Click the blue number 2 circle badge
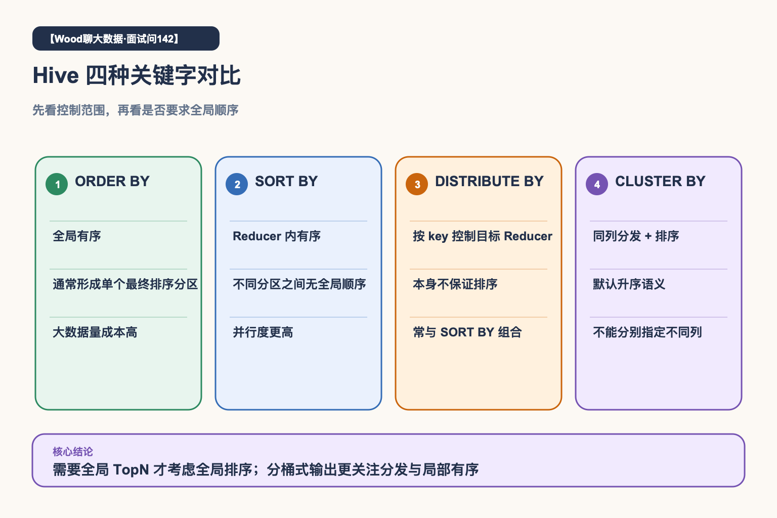This screenshot has height=518, width=777. click(237, 184)
